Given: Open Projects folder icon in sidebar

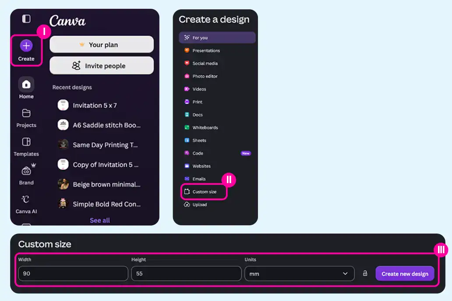Looking at the screenshot, I should 26,113.
